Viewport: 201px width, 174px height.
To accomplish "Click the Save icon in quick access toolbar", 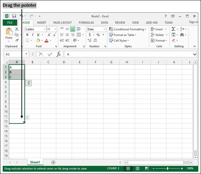I will tap(14, 16).
